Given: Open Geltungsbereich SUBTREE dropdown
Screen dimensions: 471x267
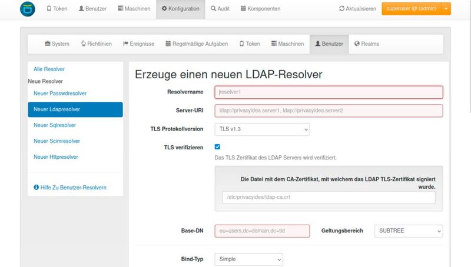Looking at the screenshot, I should click(409, 231).
